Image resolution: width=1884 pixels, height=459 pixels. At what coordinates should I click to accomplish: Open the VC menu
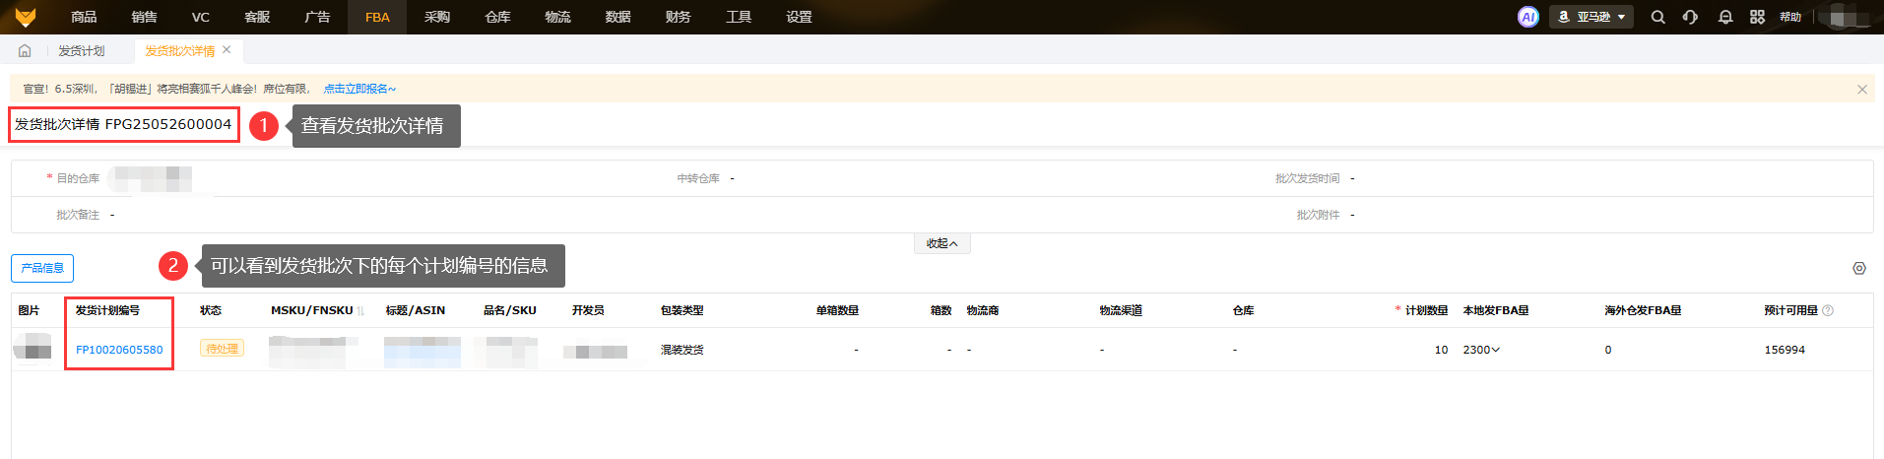pos(201,17)
